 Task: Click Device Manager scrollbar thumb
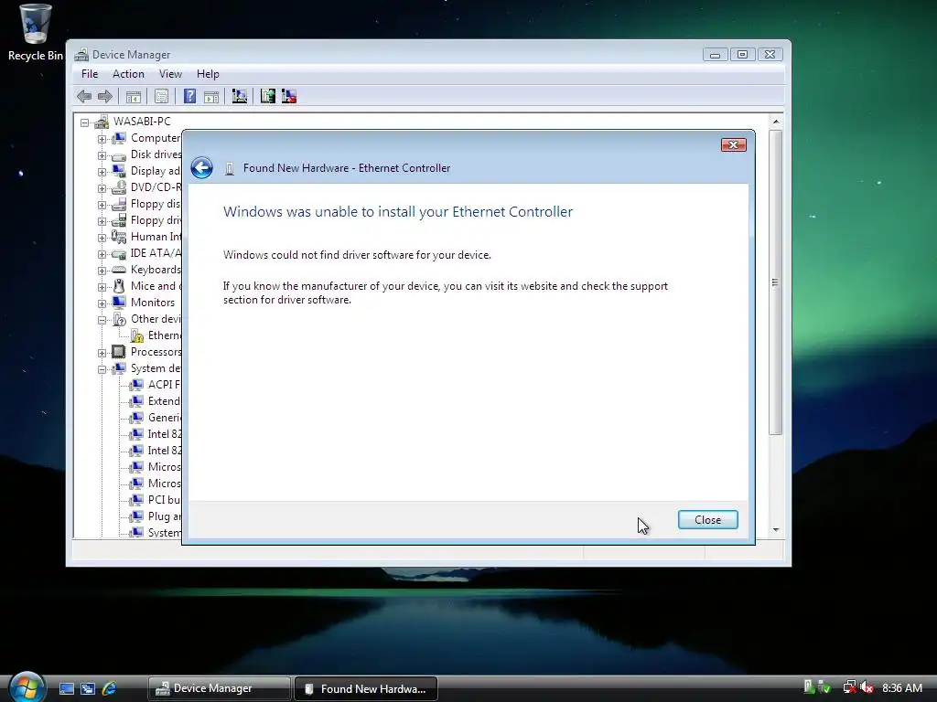pos(775,282)
